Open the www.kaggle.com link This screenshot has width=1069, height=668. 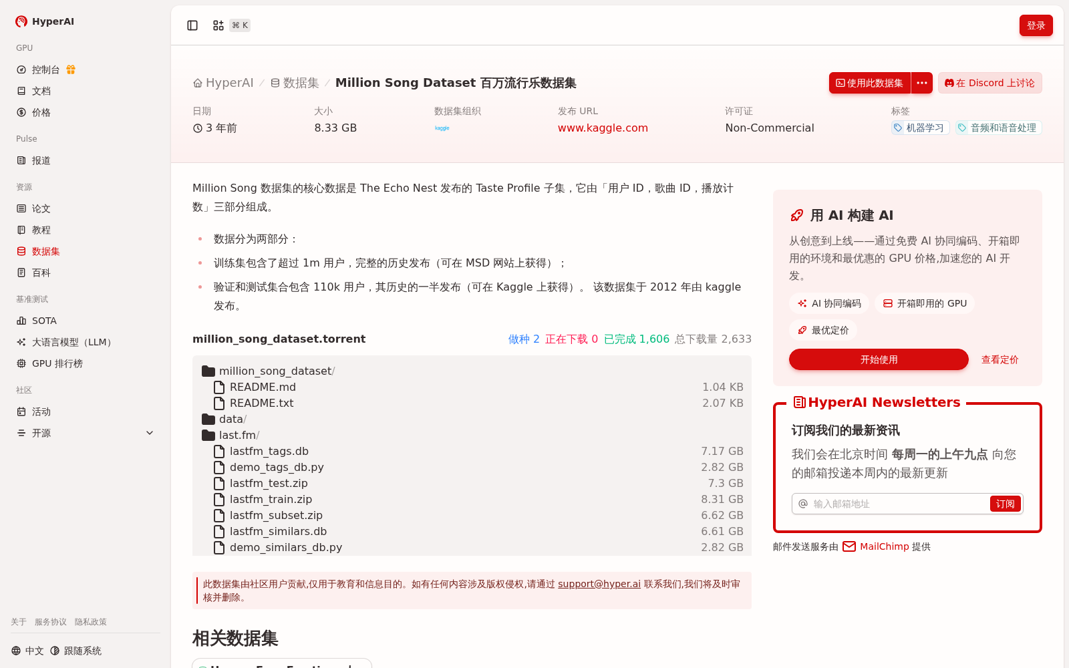tap(603, 128)
